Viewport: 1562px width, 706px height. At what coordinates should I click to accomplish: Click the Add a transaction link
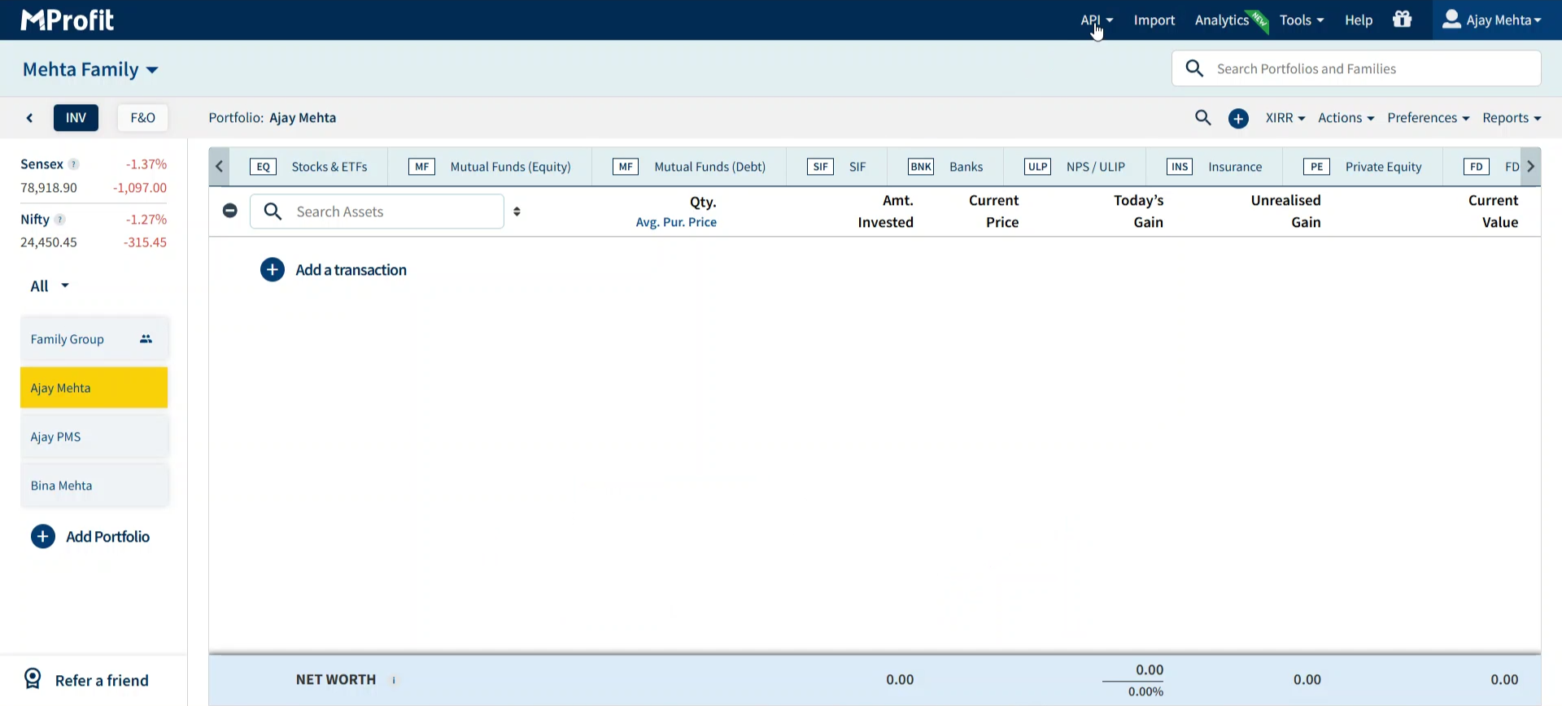(x=351, y=270)
